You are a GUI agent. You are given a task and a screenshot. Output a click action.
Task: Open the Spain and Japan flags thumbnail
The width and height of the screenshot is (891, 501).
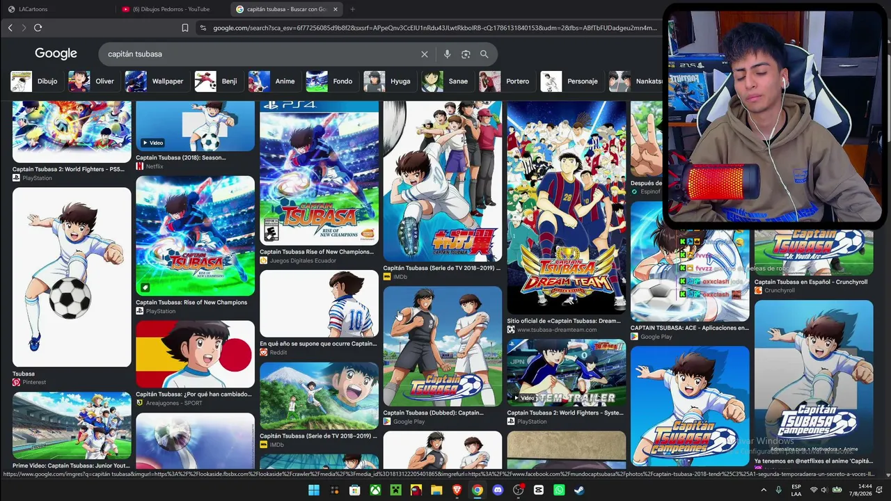[195, 354]
